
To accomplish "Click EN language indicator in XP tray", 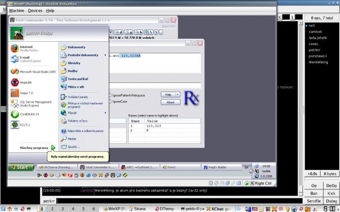I will pos(247,167).
